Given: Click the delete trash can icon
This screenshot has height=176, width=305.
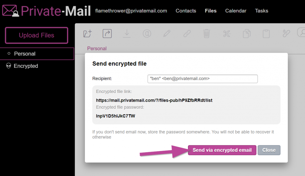Looking at the screenshot, I should 206,34.
